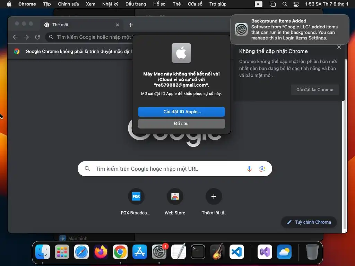Click the Background Items Added notification
This screenshot has width=355, height=266.
click(290, 29)
